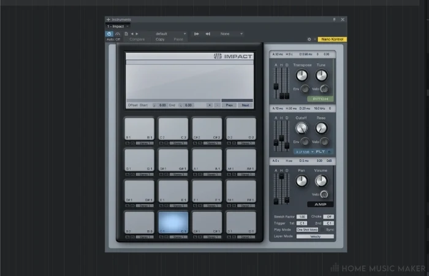
Task: Trigger the G1 drum pad
Action: click(x=139, y=160)
